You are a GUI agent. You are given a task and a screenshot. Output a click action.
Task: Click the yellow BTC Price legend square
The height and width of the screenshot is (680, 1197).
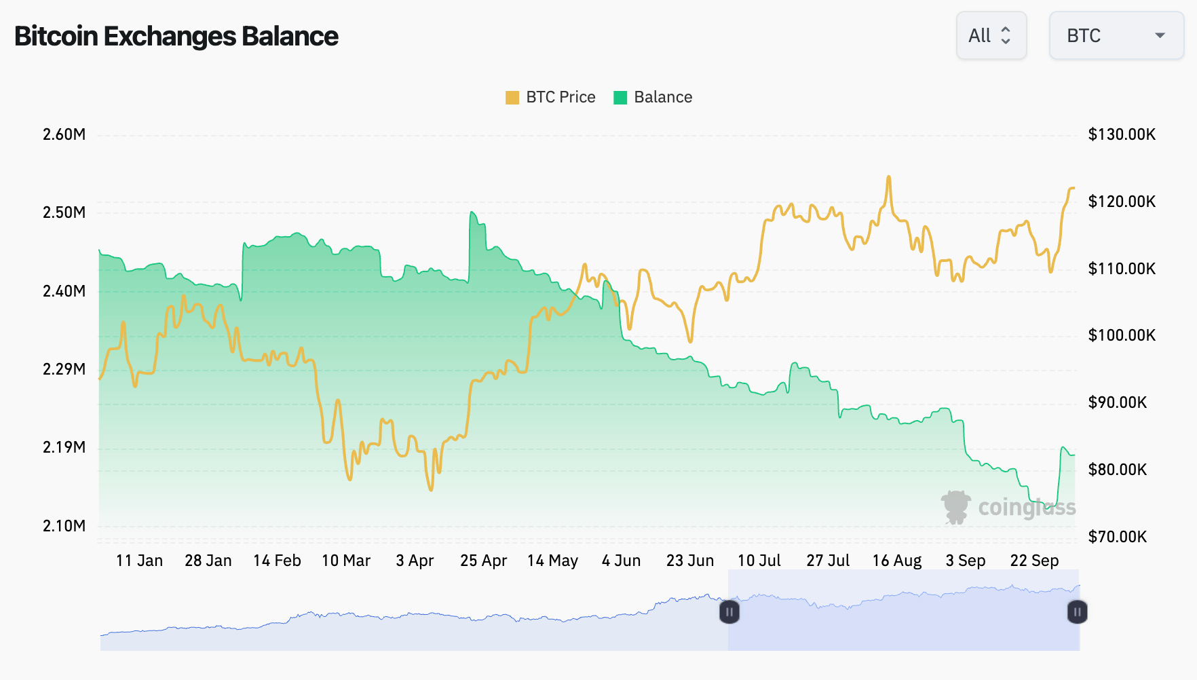pyautogui.click(x=512, y=96)
